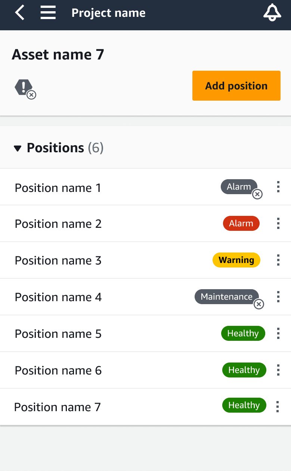Viewport: 291px width, 471px height.
Task: Click the back arrow in the header
Action: click(x=18, y=12)
